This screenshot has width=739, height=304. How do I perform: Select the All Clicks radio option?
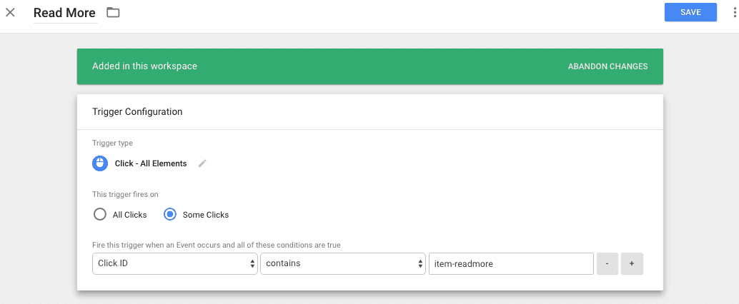tap(100, 214)
